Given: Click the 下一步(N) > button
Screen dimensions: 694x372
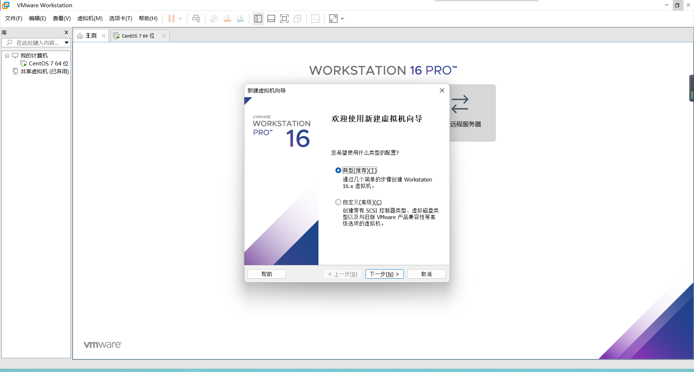Looking at the screenshot, I should tap(384, 274).
